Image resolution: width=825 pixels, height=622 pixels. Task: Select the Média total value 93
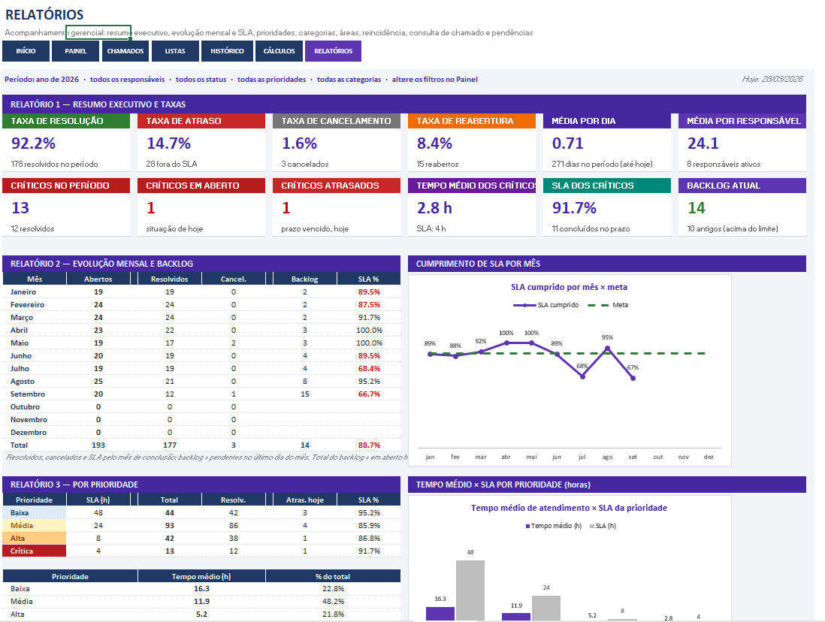(169, 526)
